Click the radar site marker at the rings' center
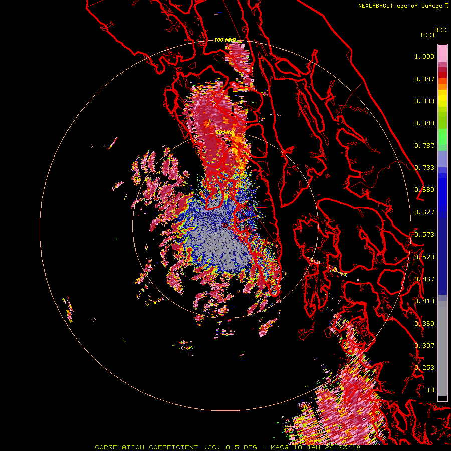 click(225, 225)
